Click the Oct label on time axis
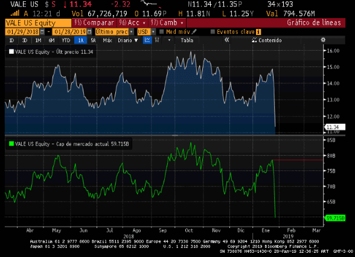Screen dimensions: 355x257 pyautogui.click(x=189, y=230)
